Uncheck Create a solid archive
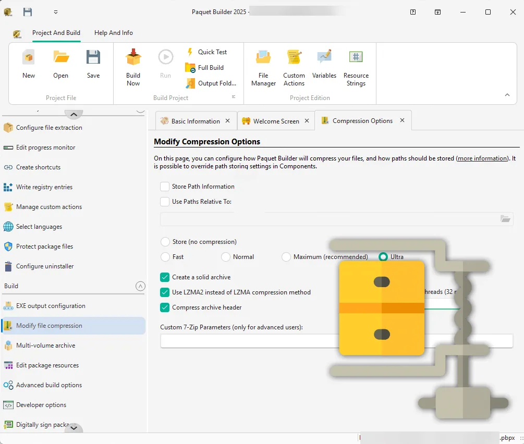 pos(164,277)
